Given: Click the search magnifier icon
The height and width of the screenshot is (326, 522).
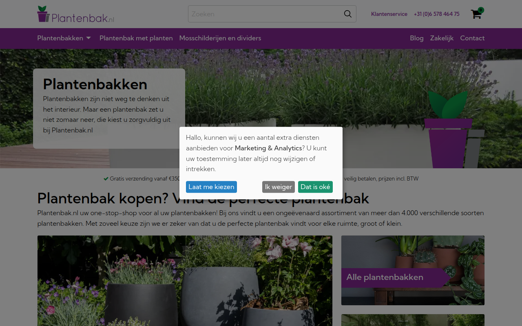Looking at the screenshot, I should coord(347,14).
